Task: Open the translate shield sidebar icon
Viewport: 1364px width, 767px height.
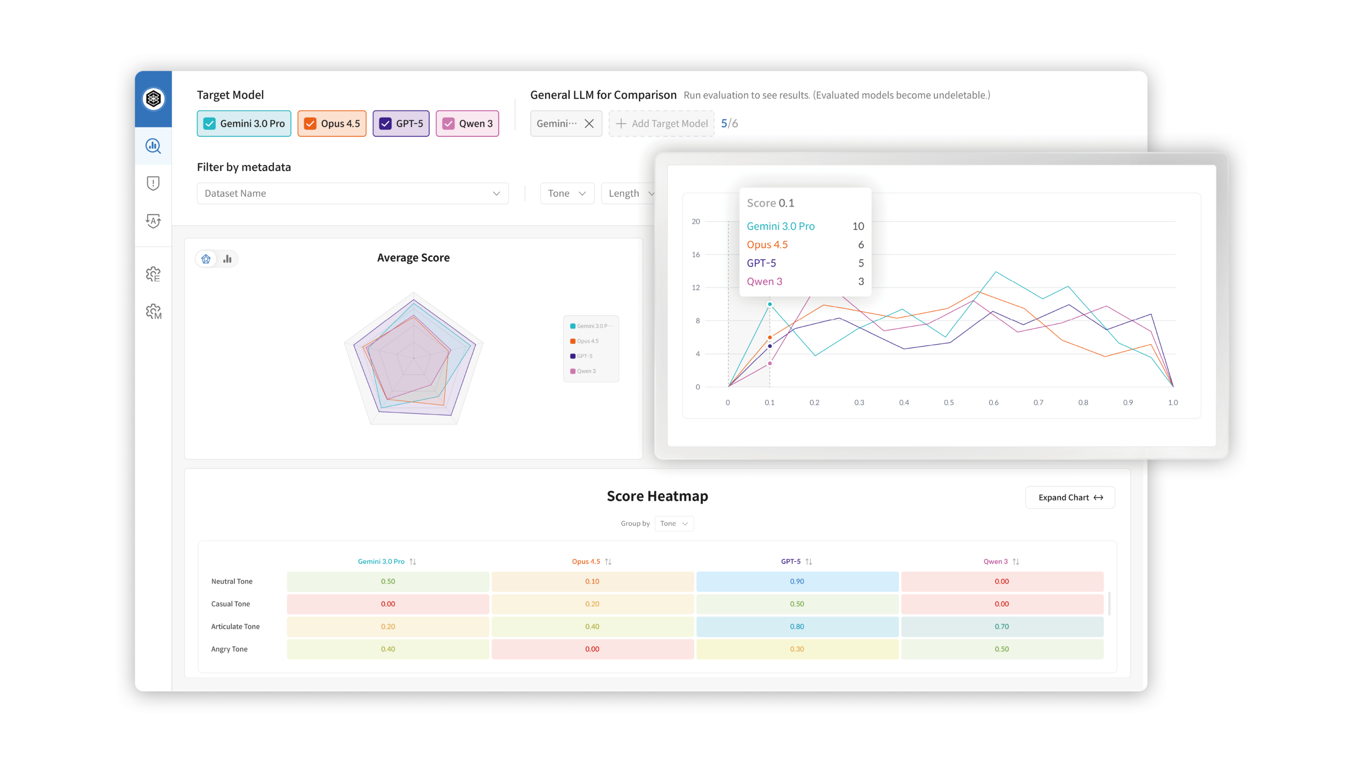Action: click(153, 221)
